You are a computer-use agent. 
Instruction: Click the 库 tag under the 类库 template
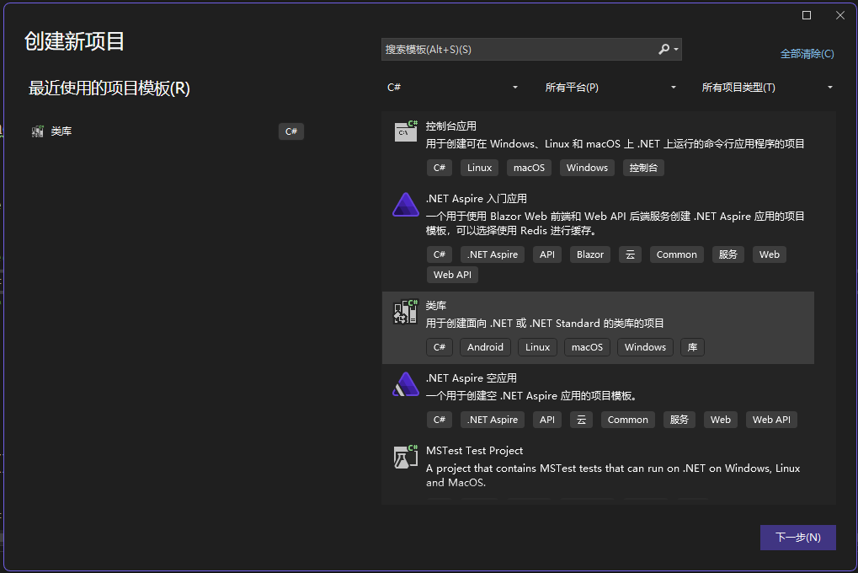(x=693, y=347)
